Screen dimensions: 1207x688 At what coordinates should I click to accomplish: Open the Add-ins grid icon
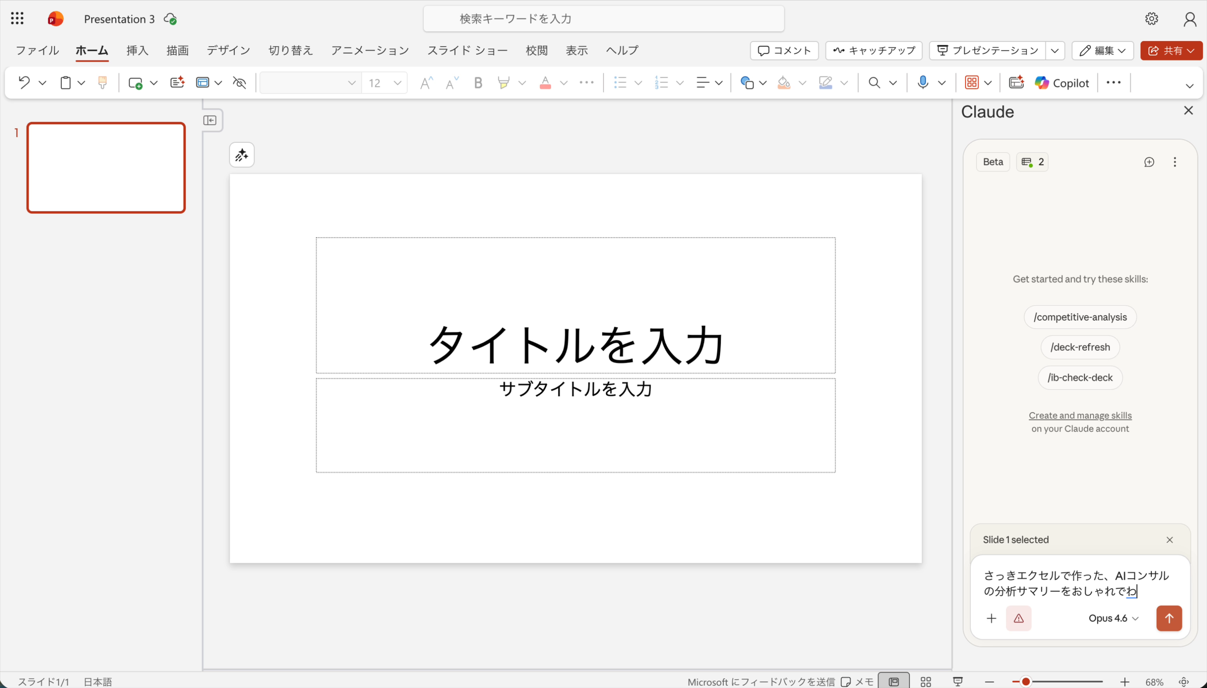tap(973, 82)
